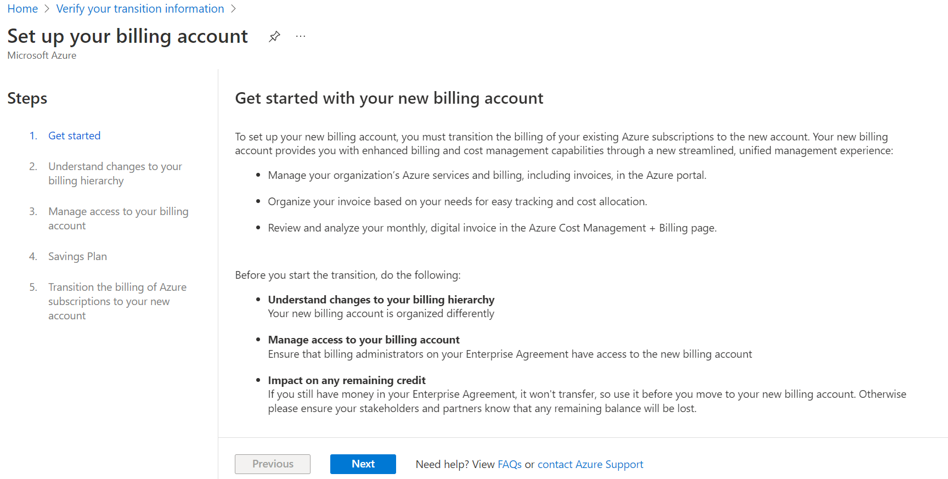Click the Previous button

point(273,464)
